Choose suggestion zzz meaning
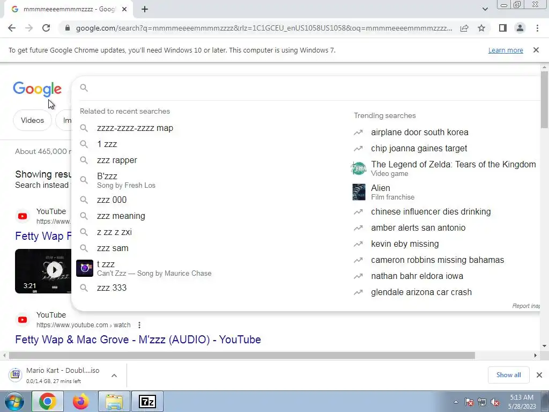Image resolution: width=549 pixels, height=412 pixels. coord(121,216)
